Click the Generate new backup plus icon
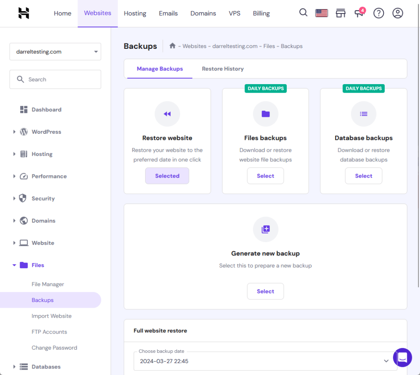 point(265,229)
